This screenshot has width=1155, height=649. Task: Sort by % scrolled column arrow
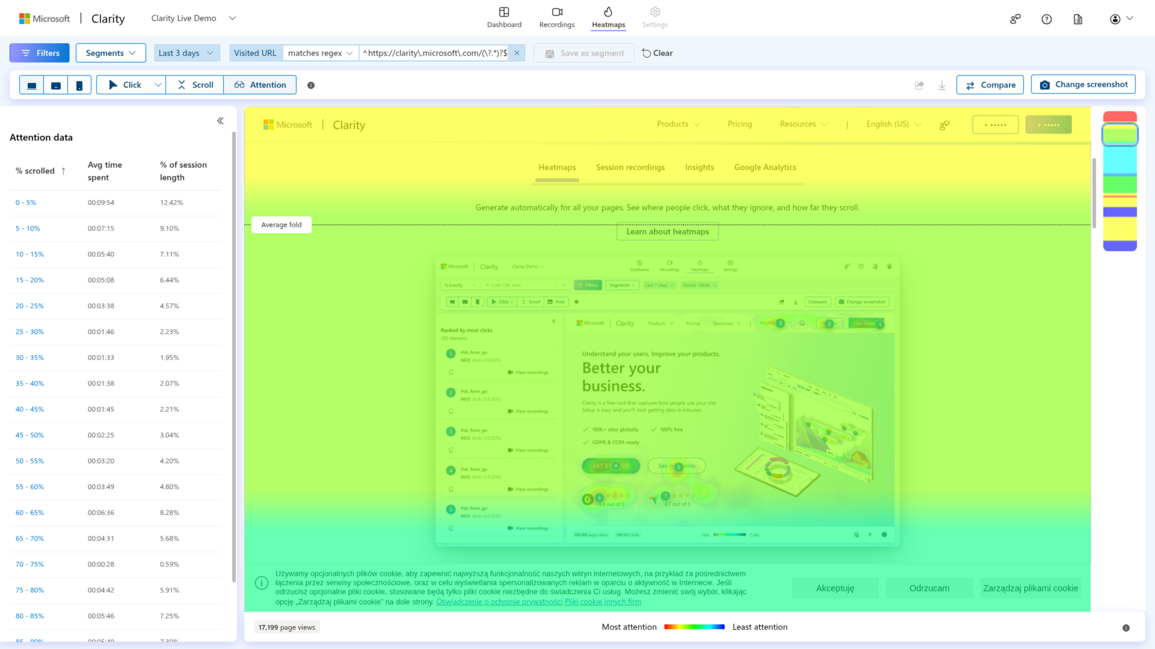point(63,171)
